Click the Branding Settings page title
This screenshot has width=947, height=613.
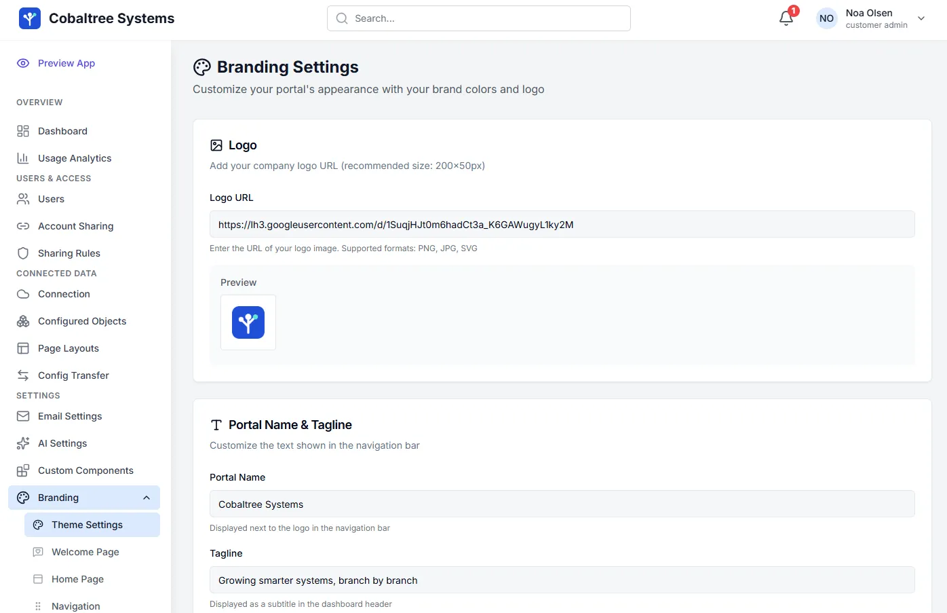tap(288, 67)
